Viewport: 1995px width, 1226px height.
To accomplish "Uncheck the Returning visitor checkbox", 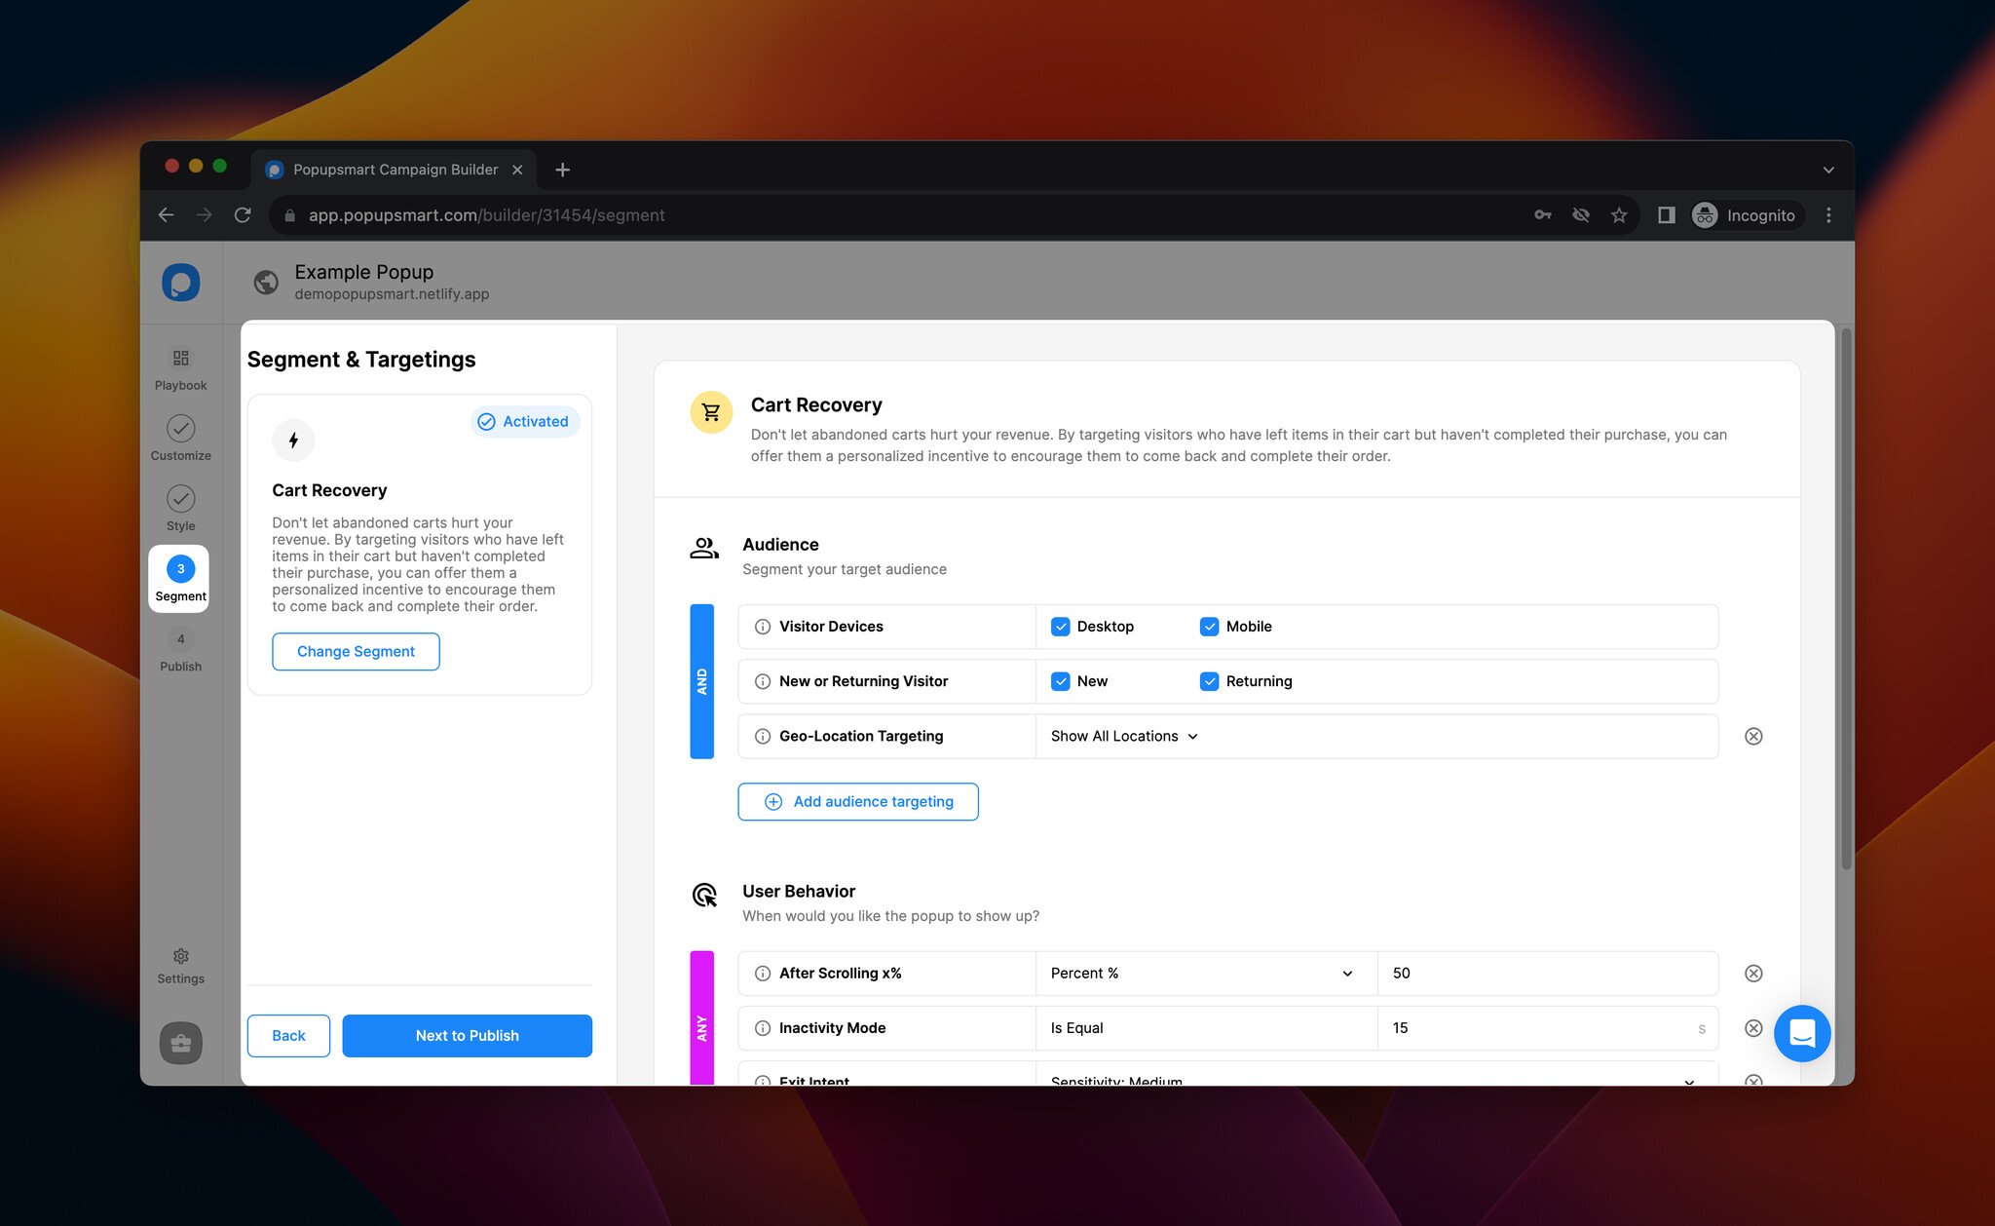I will pos(1209,681).
